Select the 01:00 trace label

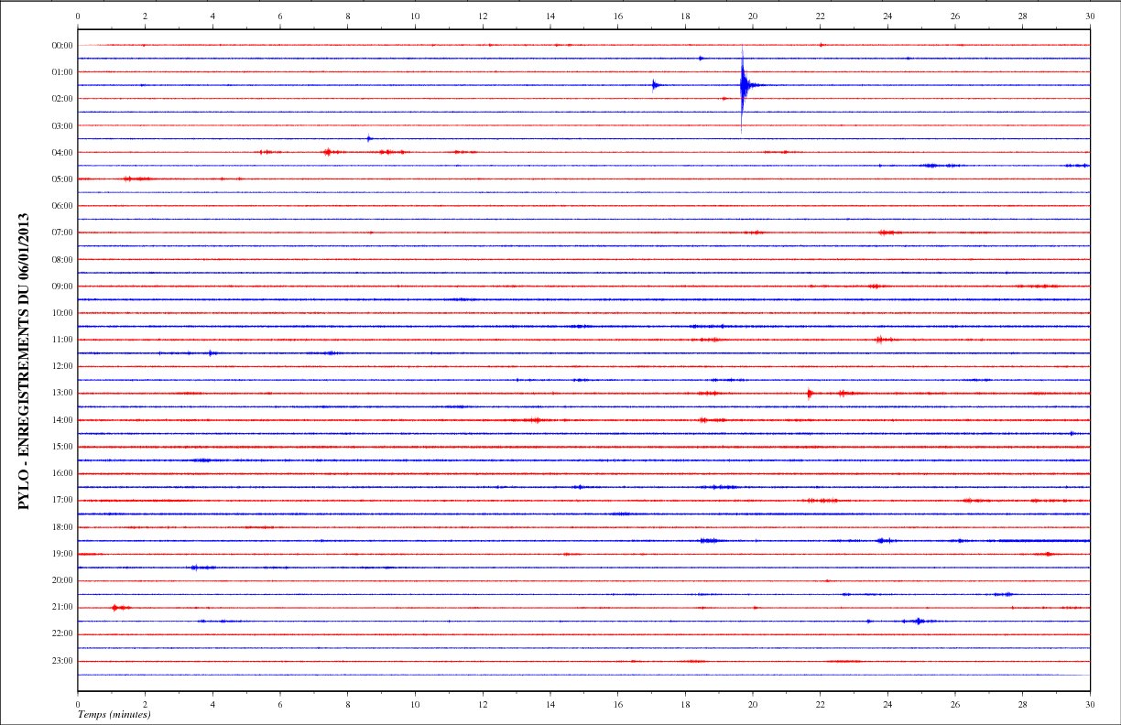pyautogui.click(x=63, y=71)
